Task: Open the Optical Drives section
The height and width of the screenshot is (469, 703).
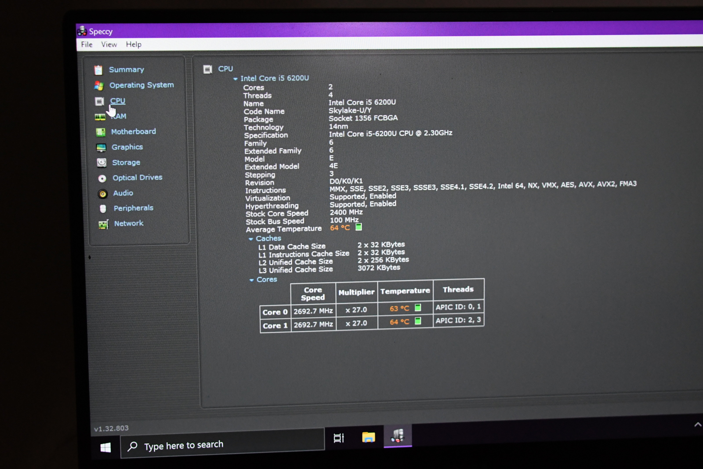Action: tap(138, 178)
